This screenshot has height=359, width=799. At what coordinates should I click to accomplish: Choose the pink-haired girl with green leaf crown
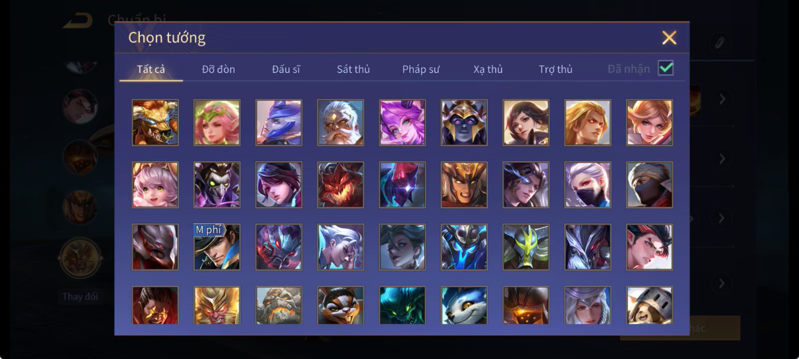point(217,123)
